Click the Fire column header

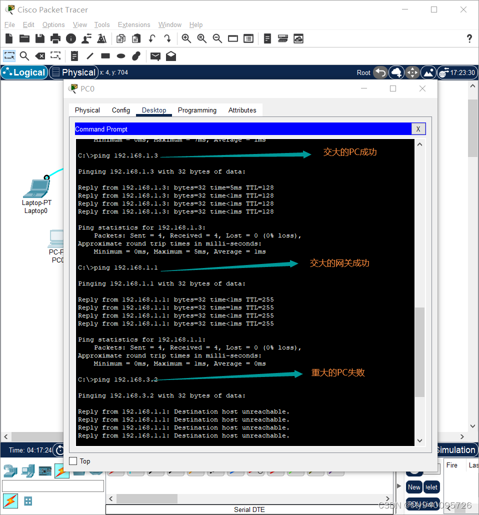[x=451, y=465]
